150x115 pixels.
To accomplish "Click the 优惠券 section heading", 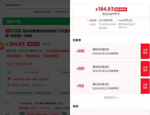I will (x=77, y=40).
